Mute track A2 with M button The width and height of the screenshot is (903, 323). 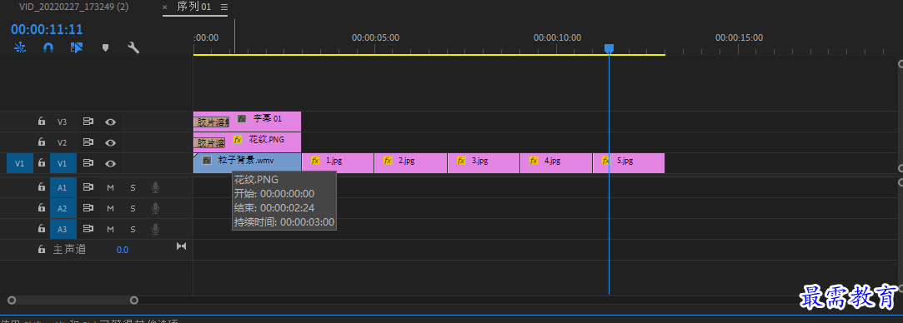pyautogui.click(x=111, y=208)
